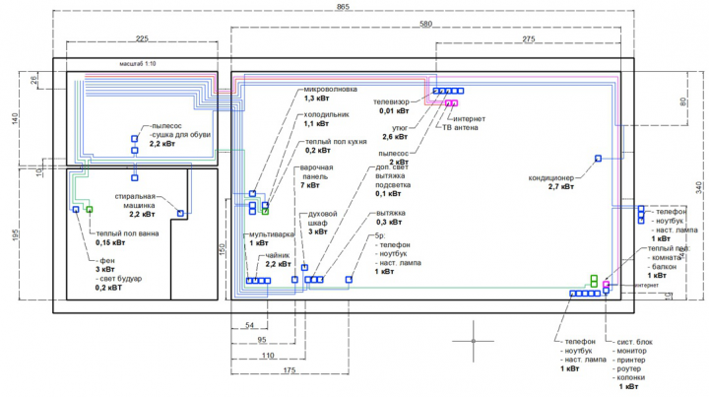Select the dimension value "580"
The height and width of the screenshot is (397, 709).
tap(425, 24)
